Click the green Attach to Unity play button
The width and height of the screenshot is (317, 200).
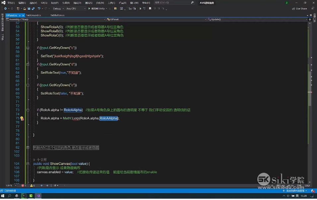click(x=89, y=9)
